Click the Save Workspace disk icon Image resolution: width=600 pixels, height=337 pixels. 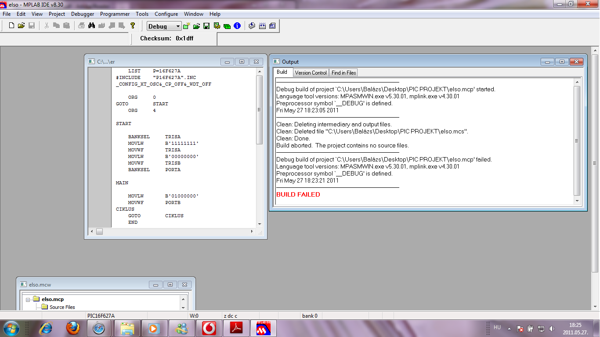point(206,26)
